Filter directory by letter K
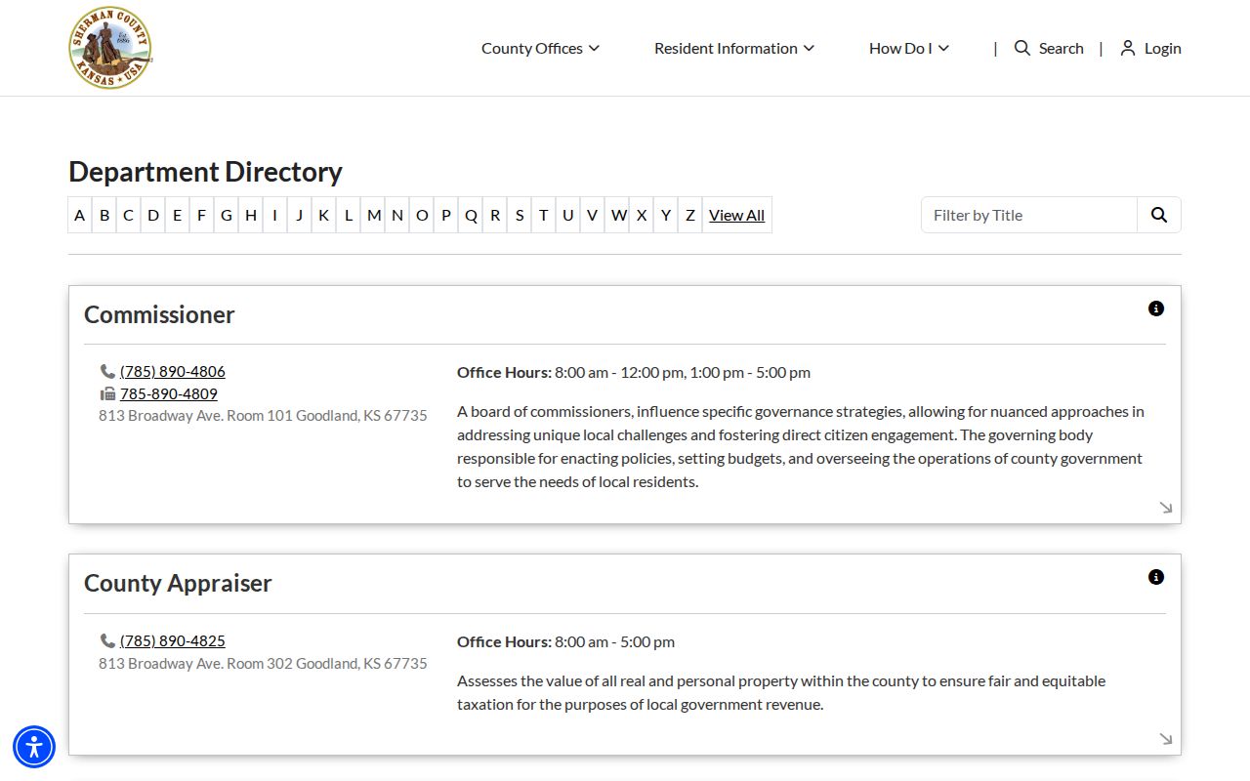 point(324,215)
